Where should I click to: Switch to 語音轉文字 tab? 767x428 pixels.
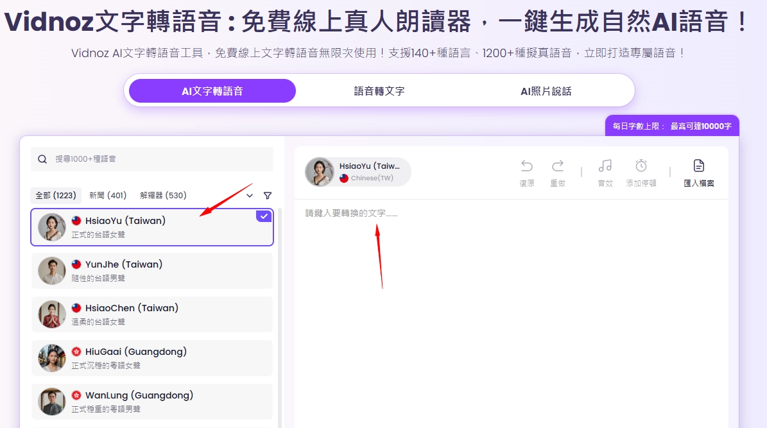(379, 91)
